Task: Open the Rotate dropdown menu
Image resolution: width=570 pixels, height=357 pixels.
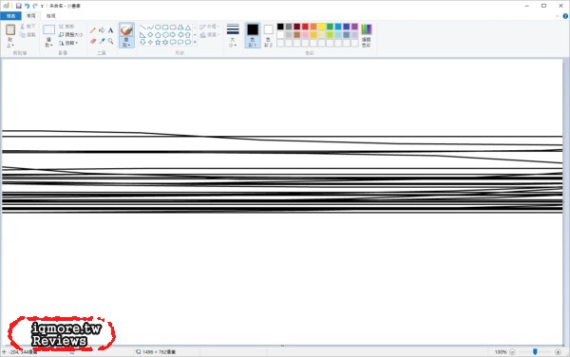Action: 69,43
